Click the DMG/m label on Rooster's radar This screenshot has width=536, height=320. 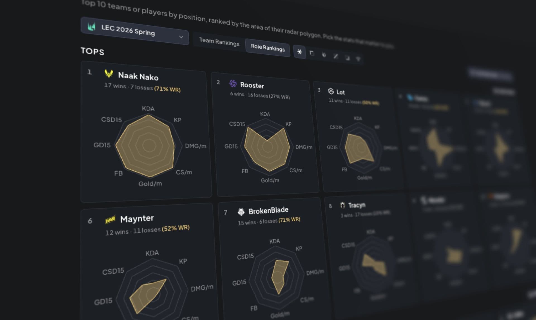[304, 147]
